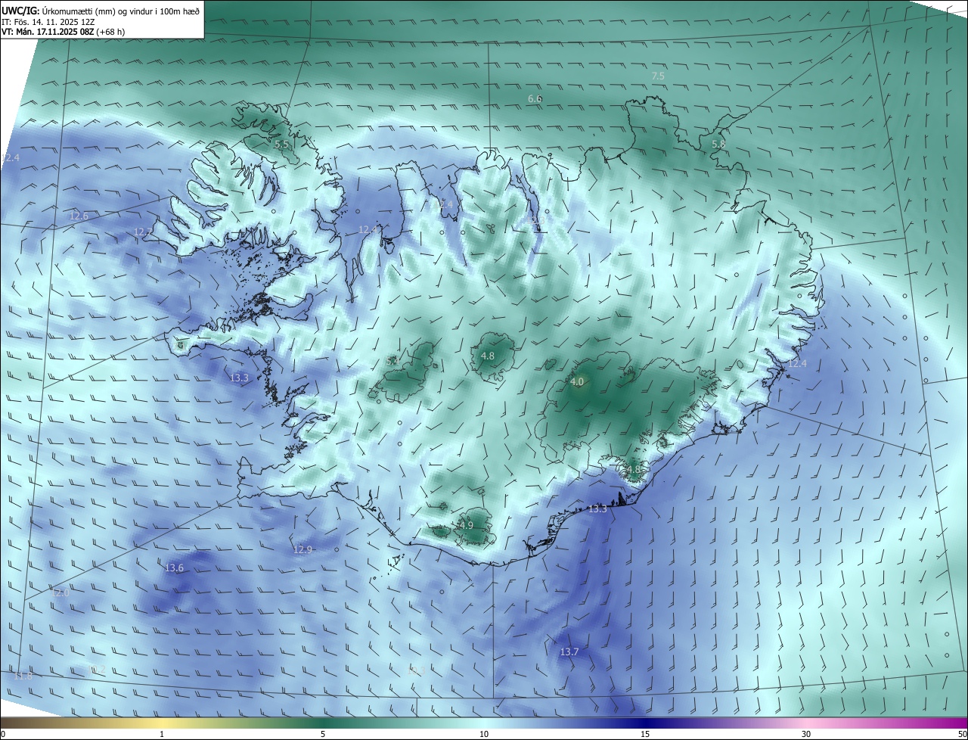The width and height of the screenshot is (968, 740).
Task: Click the 12.4 label off the east coast
Action: click(x=798, y=364)
